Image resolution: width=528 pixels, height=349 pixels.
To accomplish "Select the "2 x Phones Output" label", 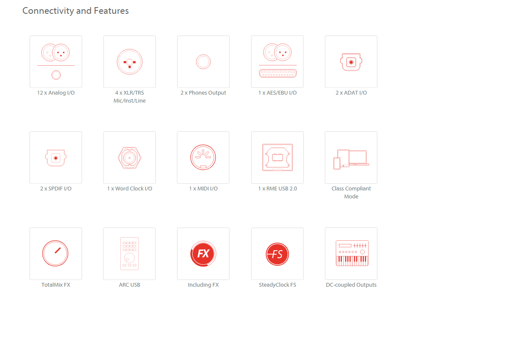I will click(203, 93).
